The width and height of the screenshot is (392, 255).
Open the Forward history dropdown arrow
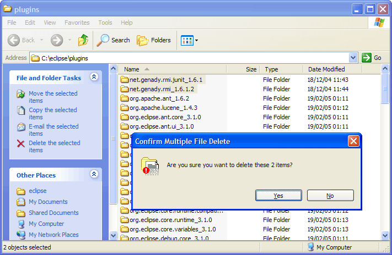pyautogui.click(x=69, y=40)
